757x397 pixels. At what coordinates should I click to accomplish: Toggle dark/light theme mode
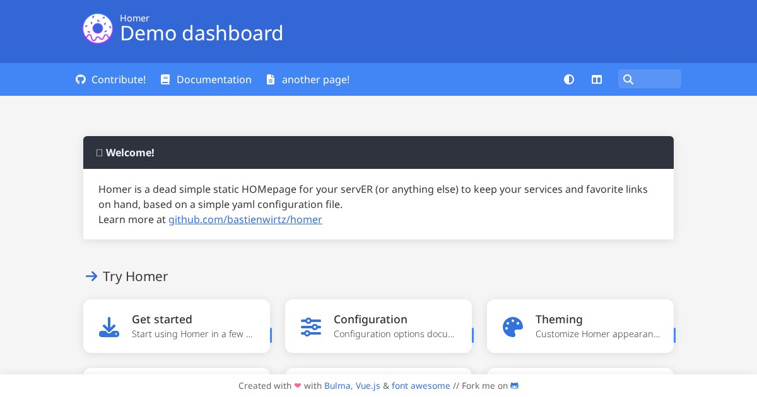569,79
